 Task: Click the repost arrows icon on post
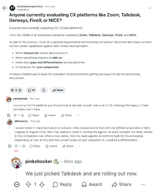(44, 90)
